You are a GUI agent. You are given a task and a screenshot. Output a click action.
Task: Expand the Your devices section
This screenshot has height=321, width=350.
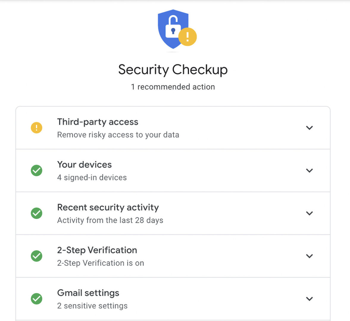pos(309,170)
